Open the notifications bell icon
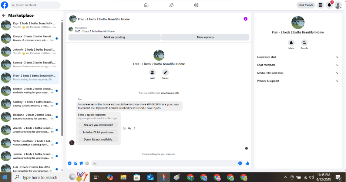 (x=329, y=5)
